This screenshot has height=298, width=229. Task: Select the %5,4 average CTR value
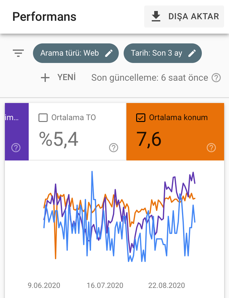click(x=59, y=139)
